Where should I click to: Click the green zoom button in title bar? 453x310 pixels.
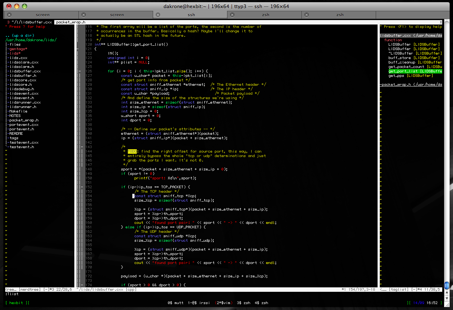point(25,6)
